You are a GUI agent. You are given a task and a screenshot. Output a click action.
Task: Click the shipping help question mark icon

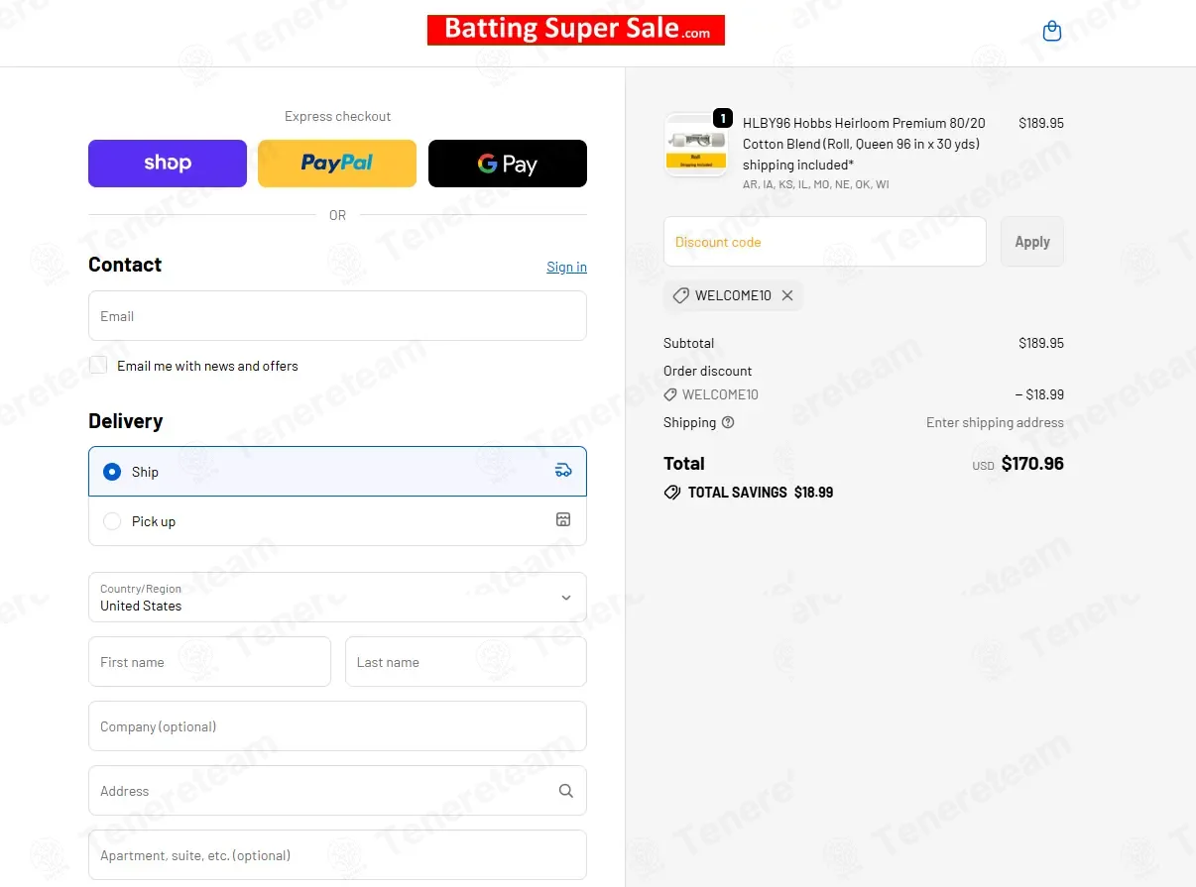[728, 422]
